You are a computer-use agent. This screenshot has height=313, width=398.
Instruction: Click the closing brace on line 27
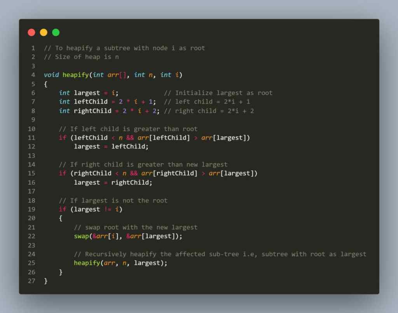45,281
